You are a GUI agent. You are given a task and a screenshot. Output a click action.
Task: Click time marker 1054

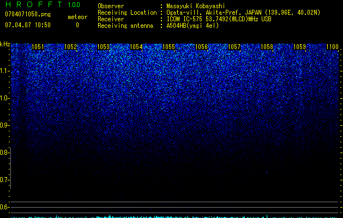136,47
